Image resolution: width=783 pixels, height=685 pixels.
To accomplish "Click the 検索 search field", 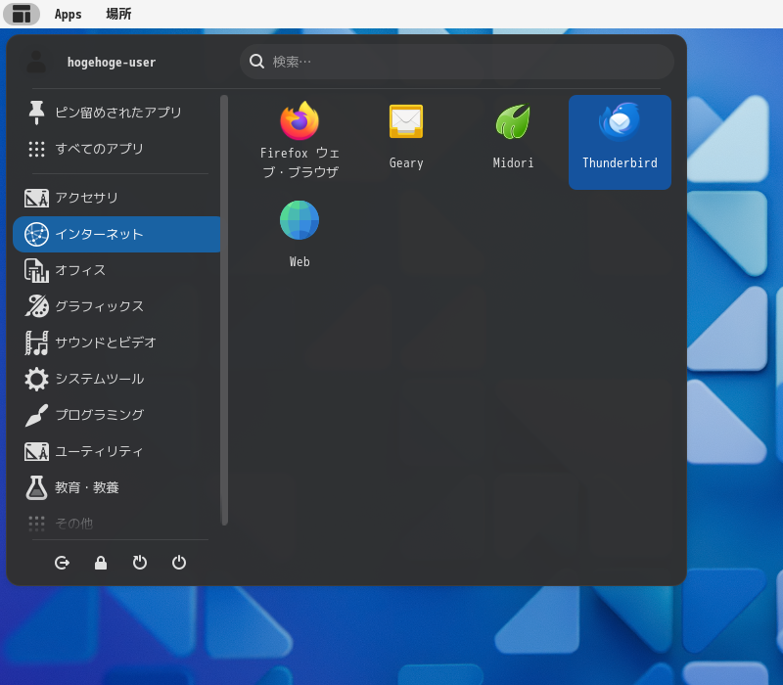I will 455,61.
